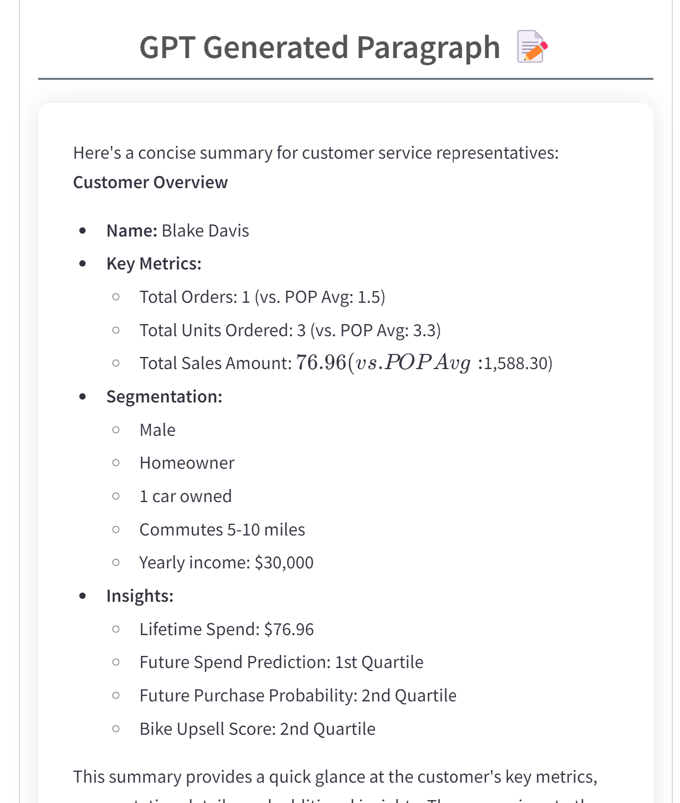The image size is (680, 803).
Task: Click the Yearly income $30,000 line
Action: pyautogui.click(x=226, y=563)
